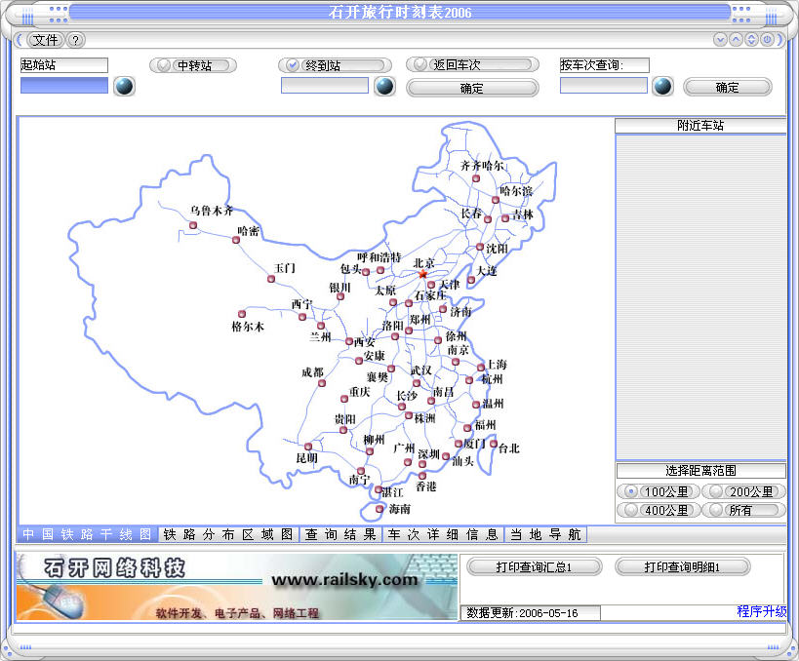
Task: Select the 乌鲁木齐 station marker on map
Action: click(x=192, y=226)
